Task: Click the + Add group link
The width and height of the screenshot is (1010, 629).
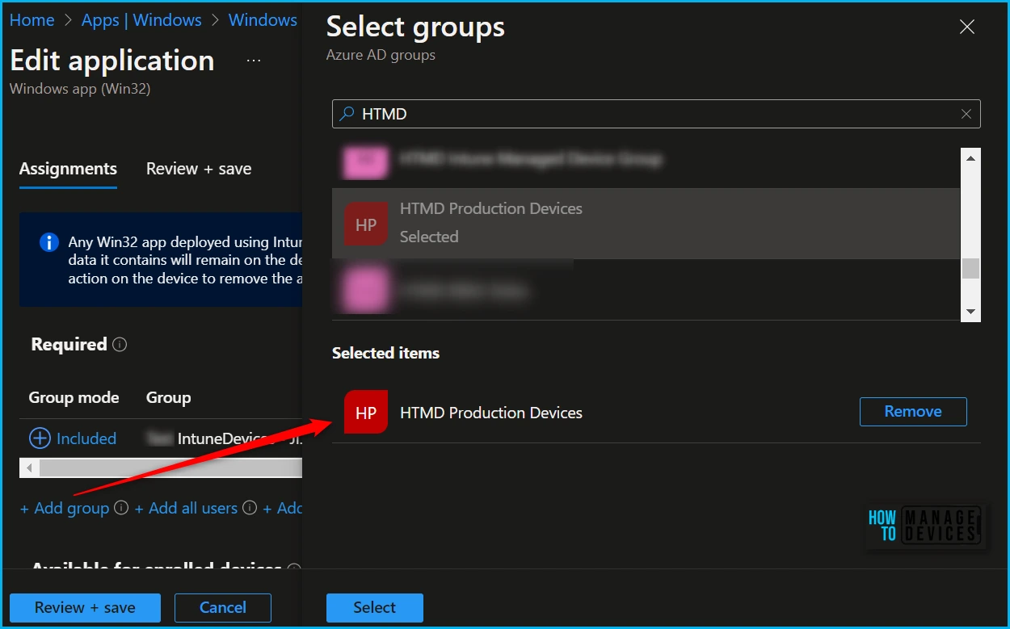Action: [x=65, y=508]
